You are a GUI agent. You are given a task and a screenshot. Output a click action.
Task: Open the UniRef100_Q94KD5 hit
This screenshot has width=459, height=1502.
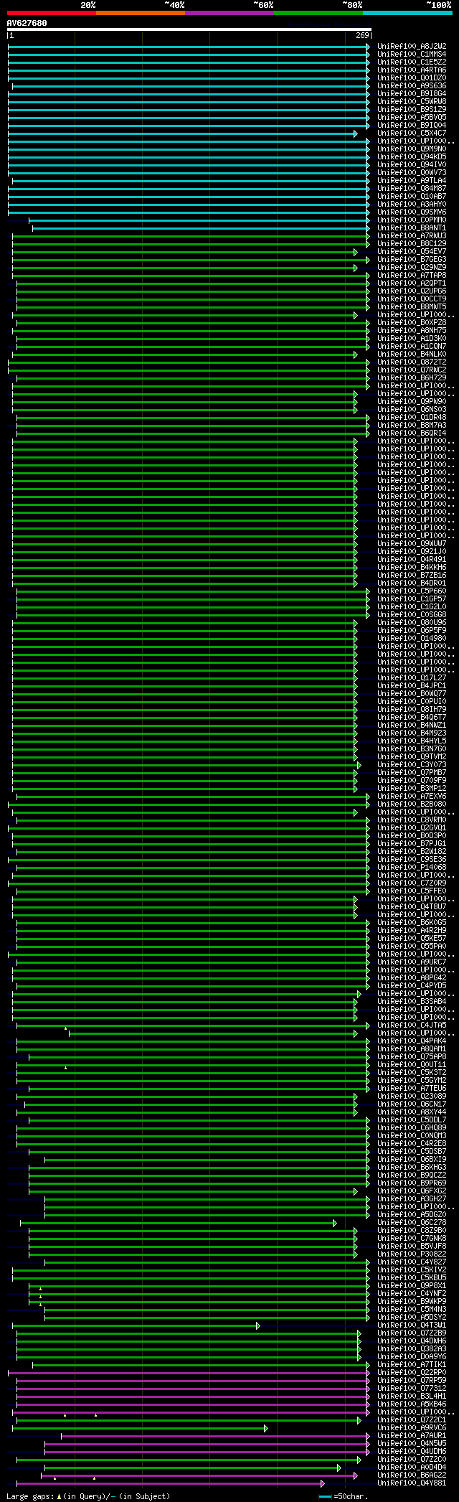click(412, 157)
